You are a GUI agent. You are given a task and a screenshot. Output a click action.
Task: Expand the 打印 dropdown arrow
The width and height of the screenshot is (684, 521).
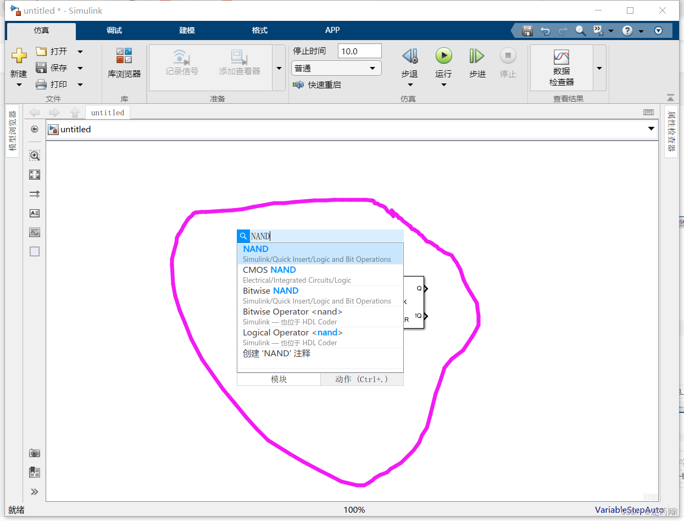tap(80, 85)
